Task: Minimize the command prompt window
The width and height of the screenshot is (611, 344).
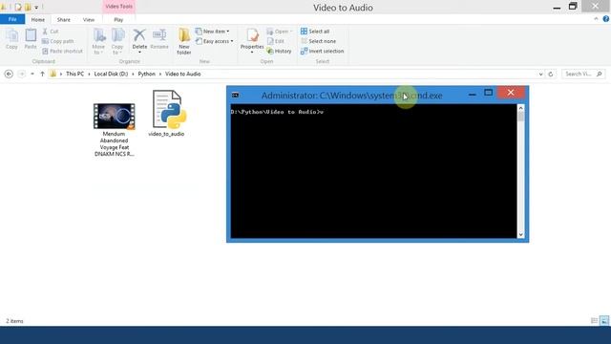Action: coord(472,94)
